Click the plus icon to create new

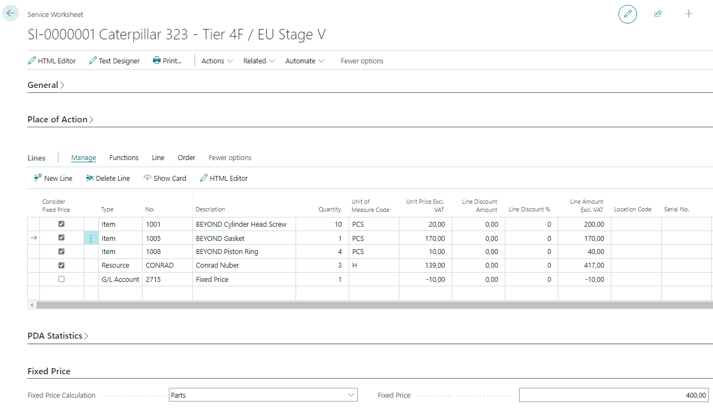coord(688,14)
